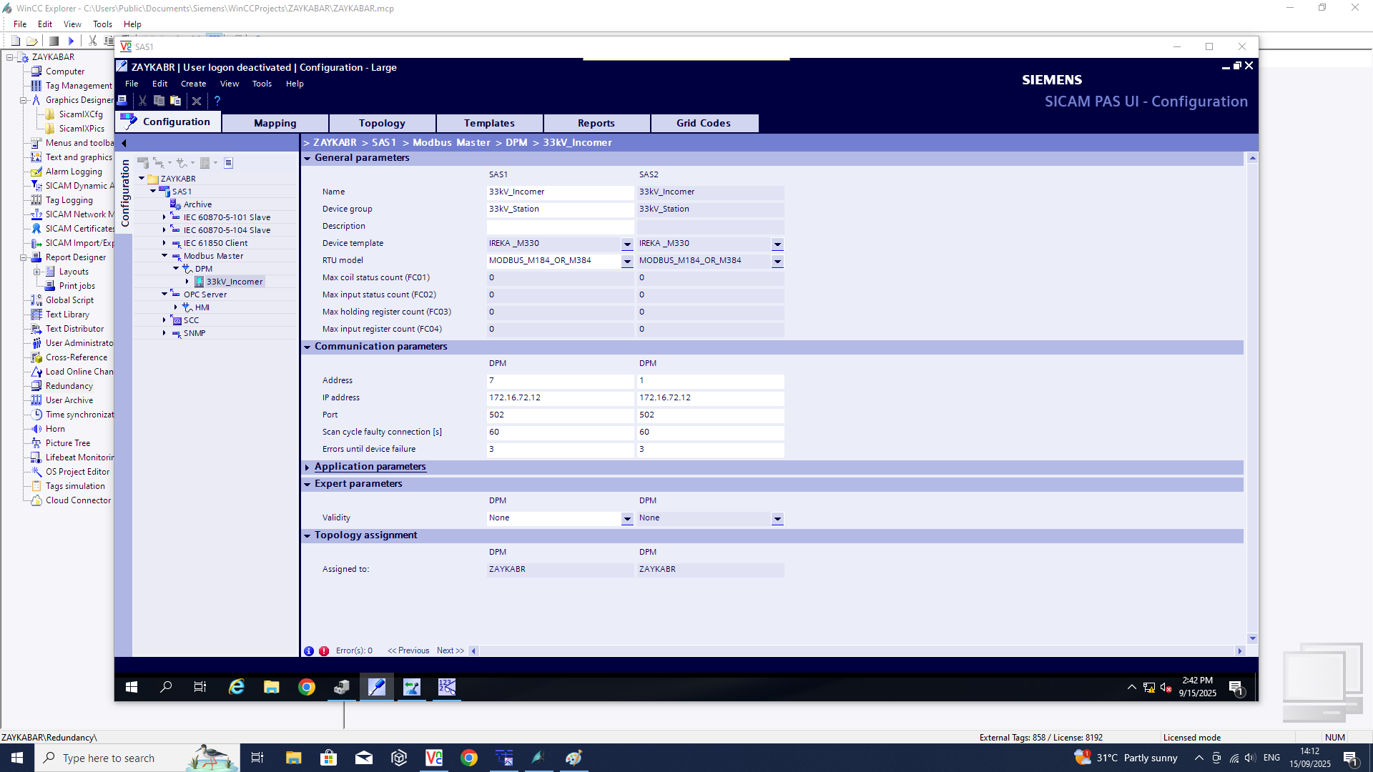Click the Next >> link
Viewport: 1373px width, 772px height.
[450, 650]
